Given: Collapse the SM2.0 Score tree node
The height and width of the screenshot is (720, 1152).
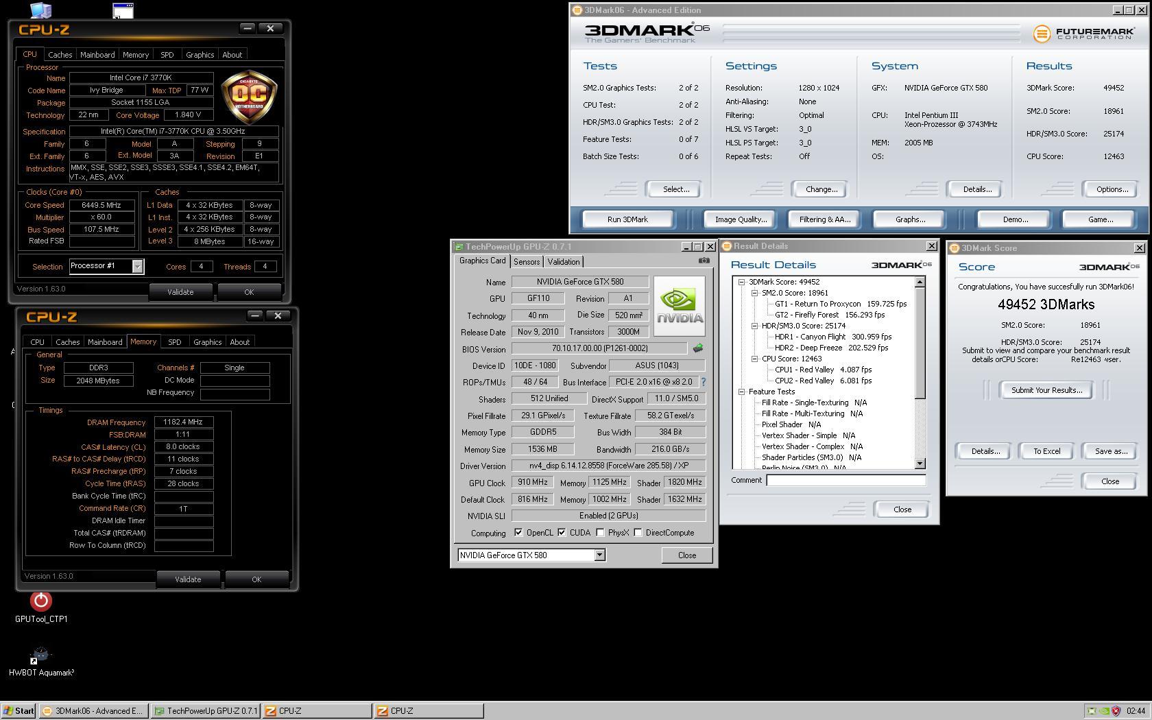Looking at the screenshot, I should pos(754,293).
